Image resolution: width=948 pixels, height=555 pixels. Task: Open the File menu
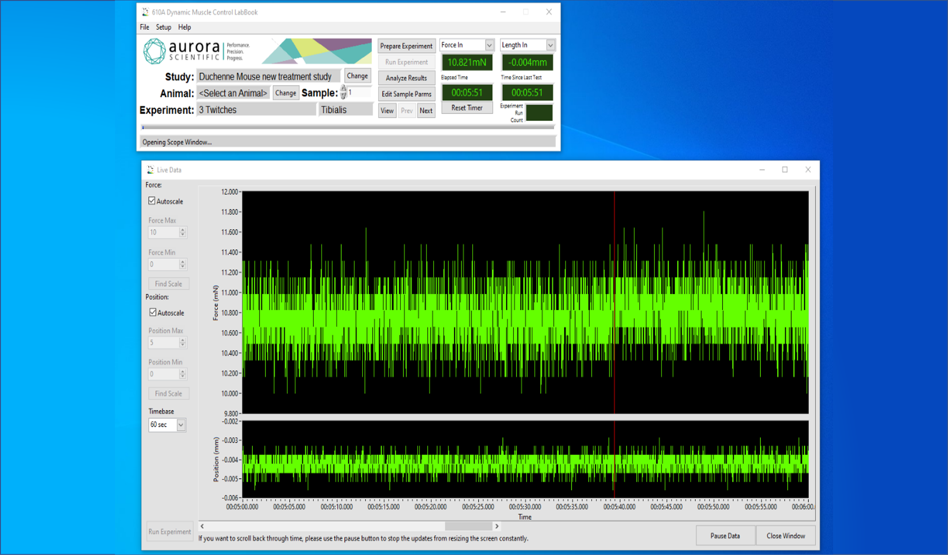coord(144,27)
